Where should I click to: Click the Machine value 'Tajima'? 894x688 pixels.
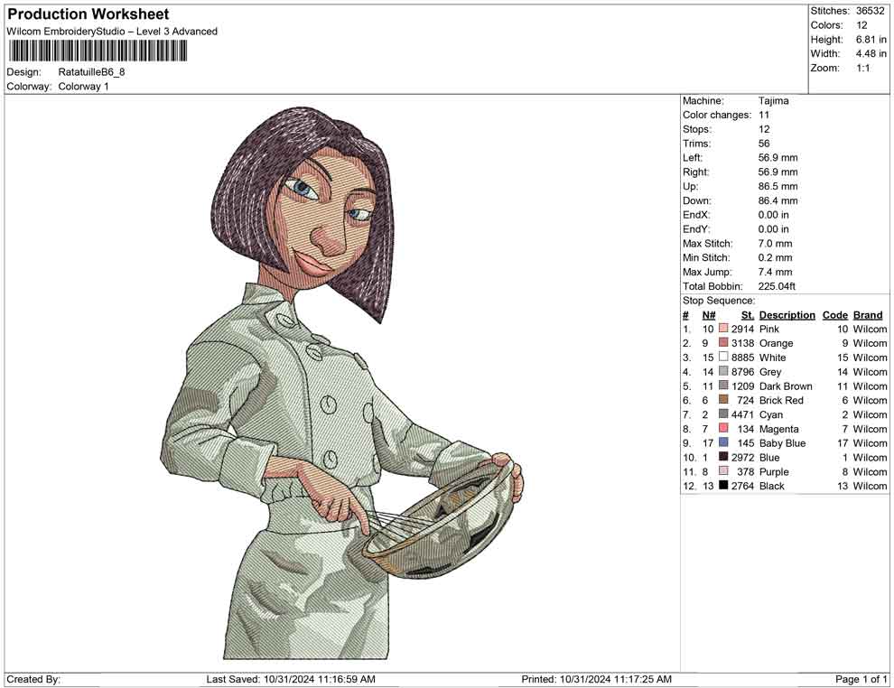pos(773,101)
